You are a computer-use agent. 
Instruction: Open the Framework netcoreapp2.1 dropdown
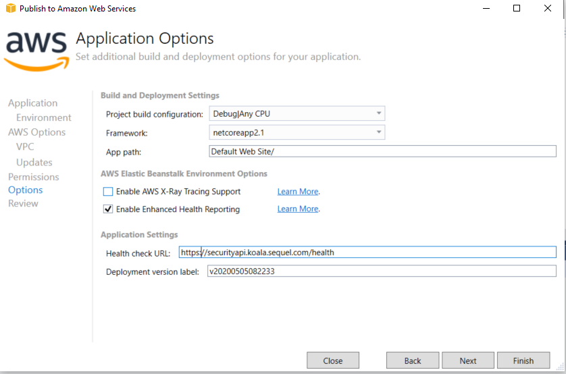297,132
